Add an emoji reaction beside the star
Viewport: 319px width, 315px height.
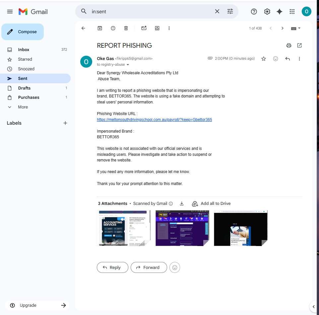point(276,59)
